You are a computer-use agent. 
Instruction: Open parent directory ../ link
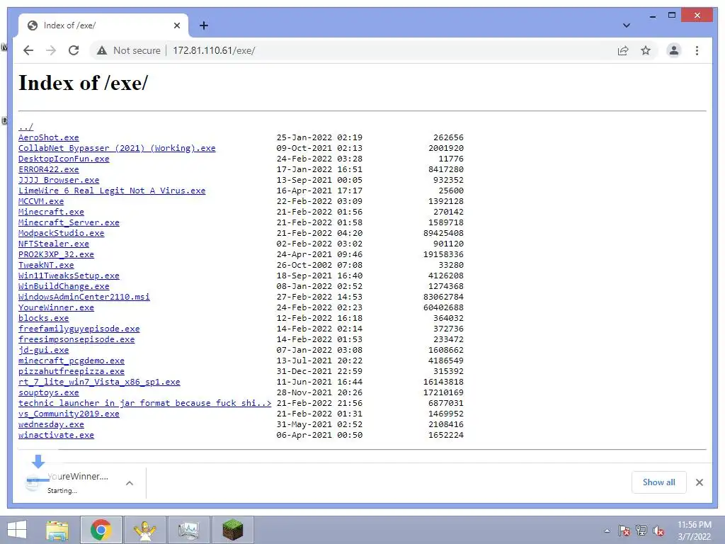coord(26,127)
